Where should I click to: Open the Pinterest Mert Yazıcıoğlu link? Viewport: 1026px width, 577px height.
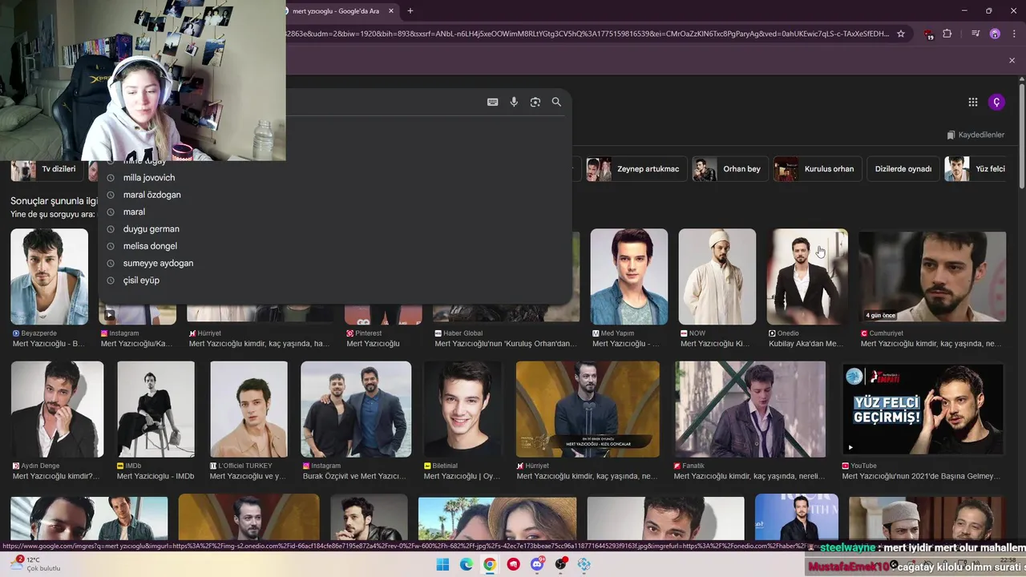click(x=373, y=344)
